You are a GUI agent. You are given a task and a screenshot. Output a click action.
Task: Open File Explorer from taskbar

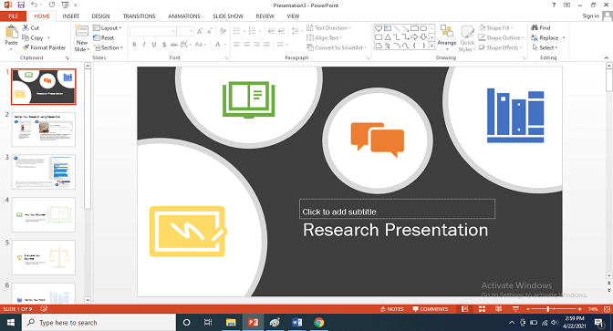(231, 323)
